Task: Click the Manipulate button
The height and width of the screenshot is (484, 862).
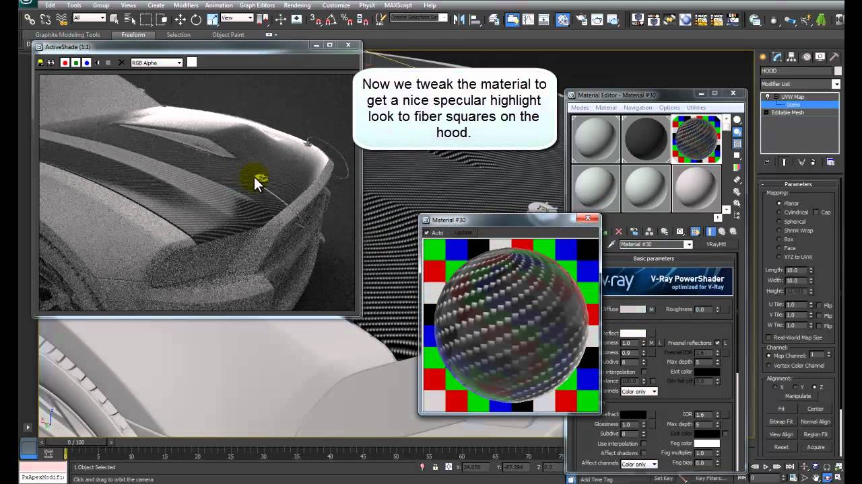Action: coord(798,396)
